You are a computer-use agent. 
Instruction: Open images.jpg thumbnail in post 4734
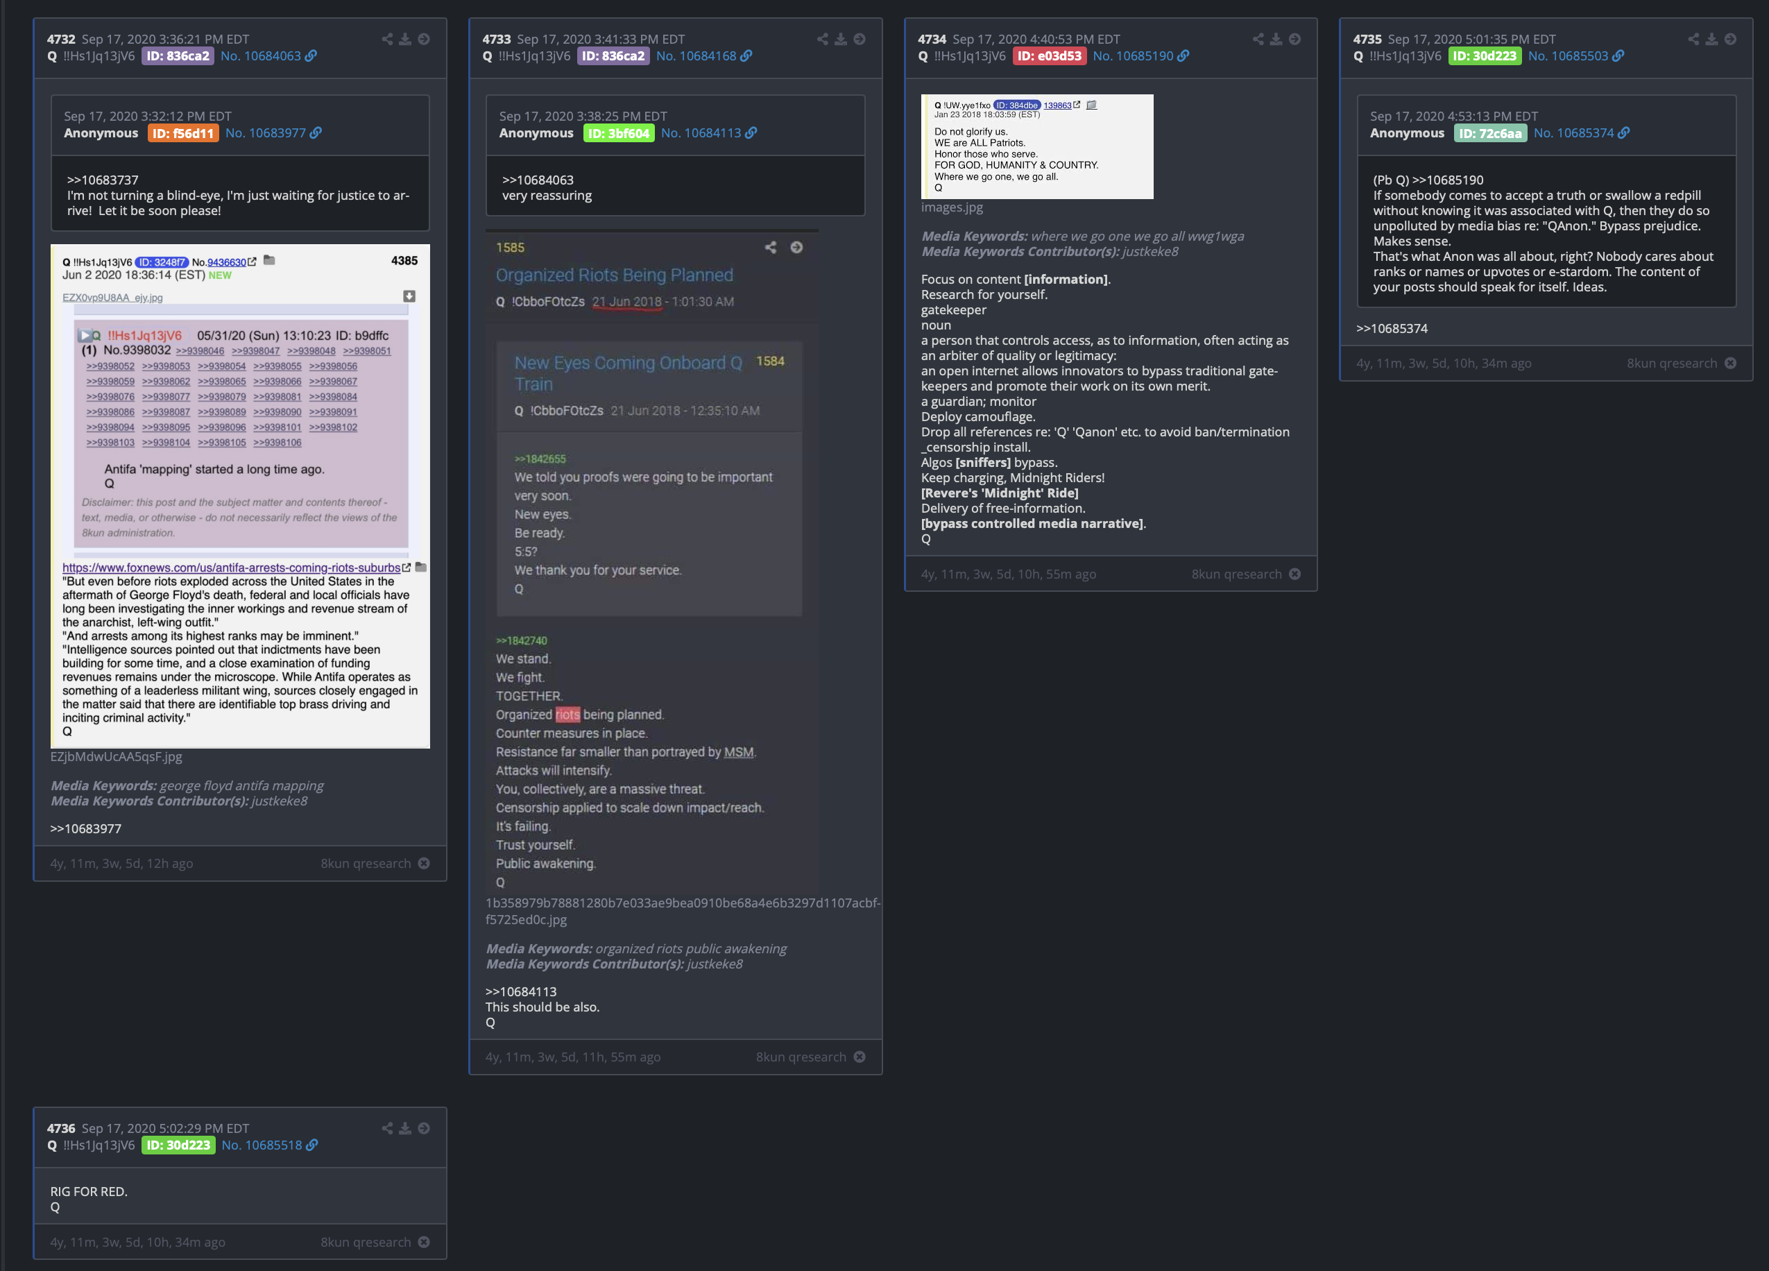(x=1036, y=146)
